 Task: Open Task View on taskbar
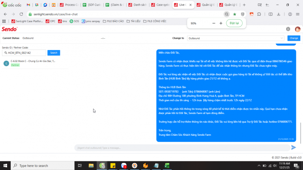tap(80, 166)
